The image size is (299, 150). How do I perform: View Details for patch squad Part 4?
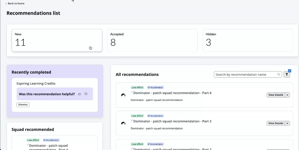pyautogui.click(x=276, y=95)
